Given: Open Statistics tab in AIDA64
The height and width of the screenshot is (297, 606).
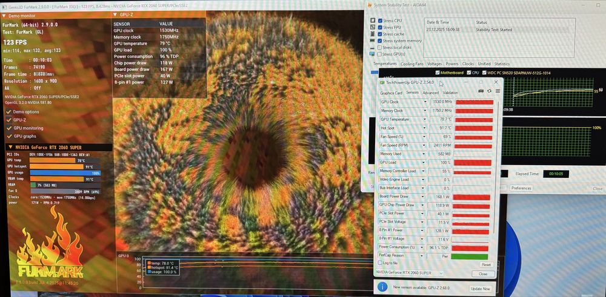Looking at the screenshot, I should (502, 64).
